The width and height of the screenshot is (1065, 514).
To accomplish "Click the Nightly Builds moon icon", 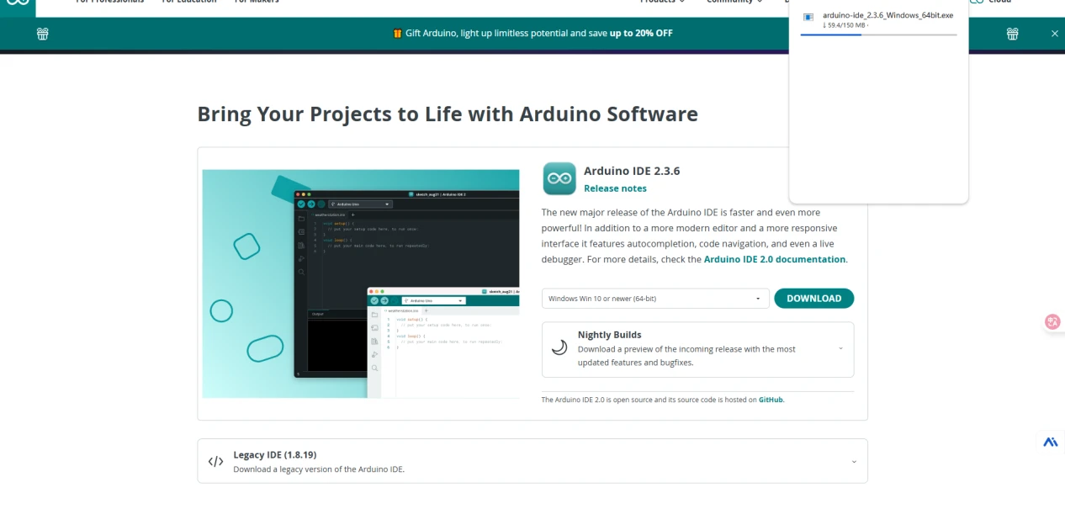I will click(559, 348).
